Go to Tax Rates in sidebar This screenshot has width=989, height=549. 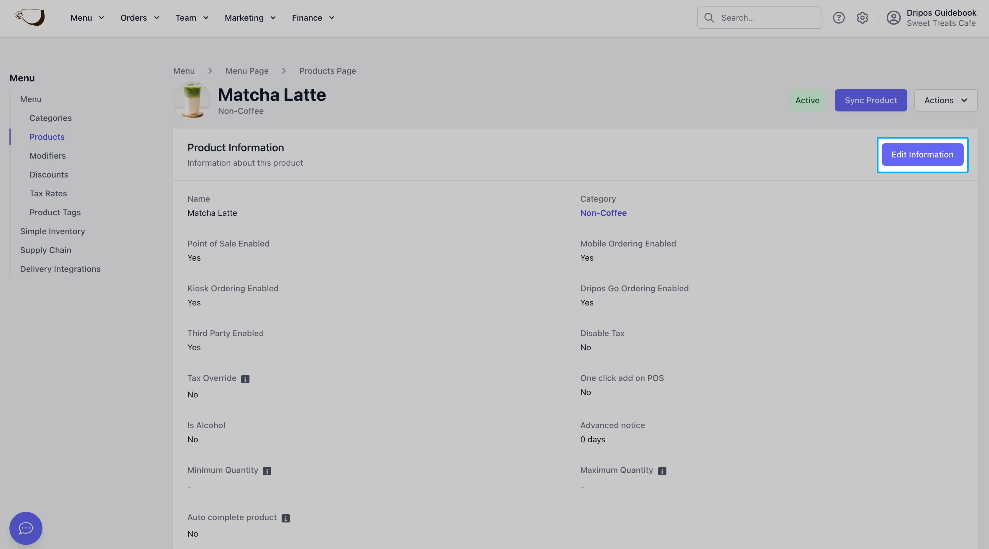(x=48, y=193)
